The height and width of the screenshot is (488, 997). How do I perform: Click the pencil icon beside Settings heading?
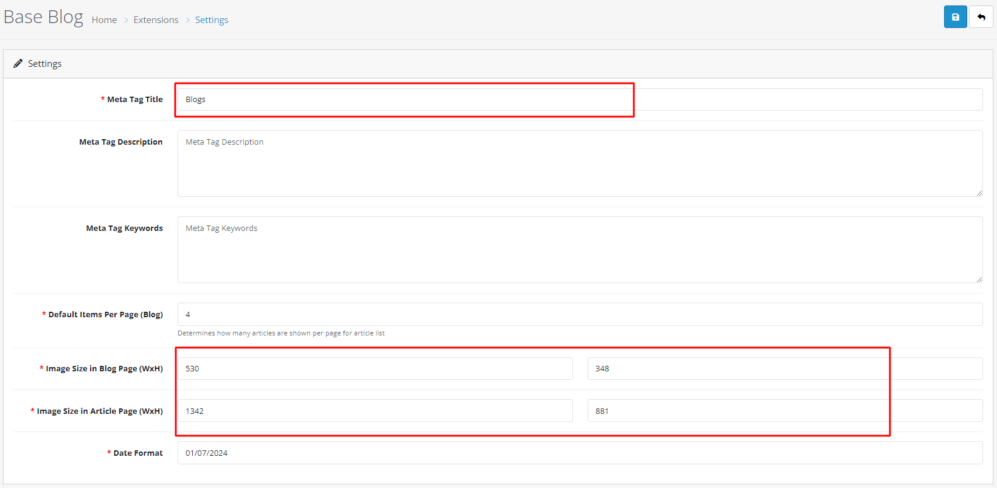(18, 64)
